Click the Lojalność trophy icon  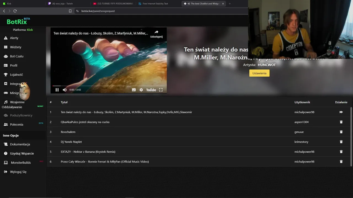pos(6,75)
